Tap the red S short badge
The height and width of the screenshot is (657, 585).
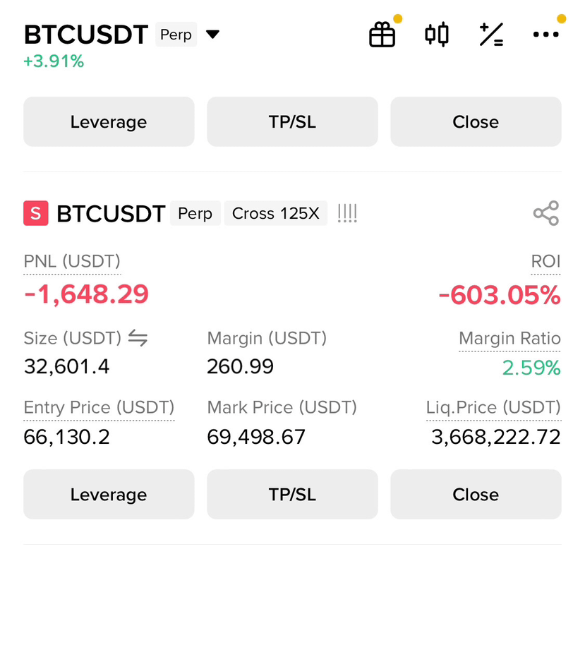[35, 213]
